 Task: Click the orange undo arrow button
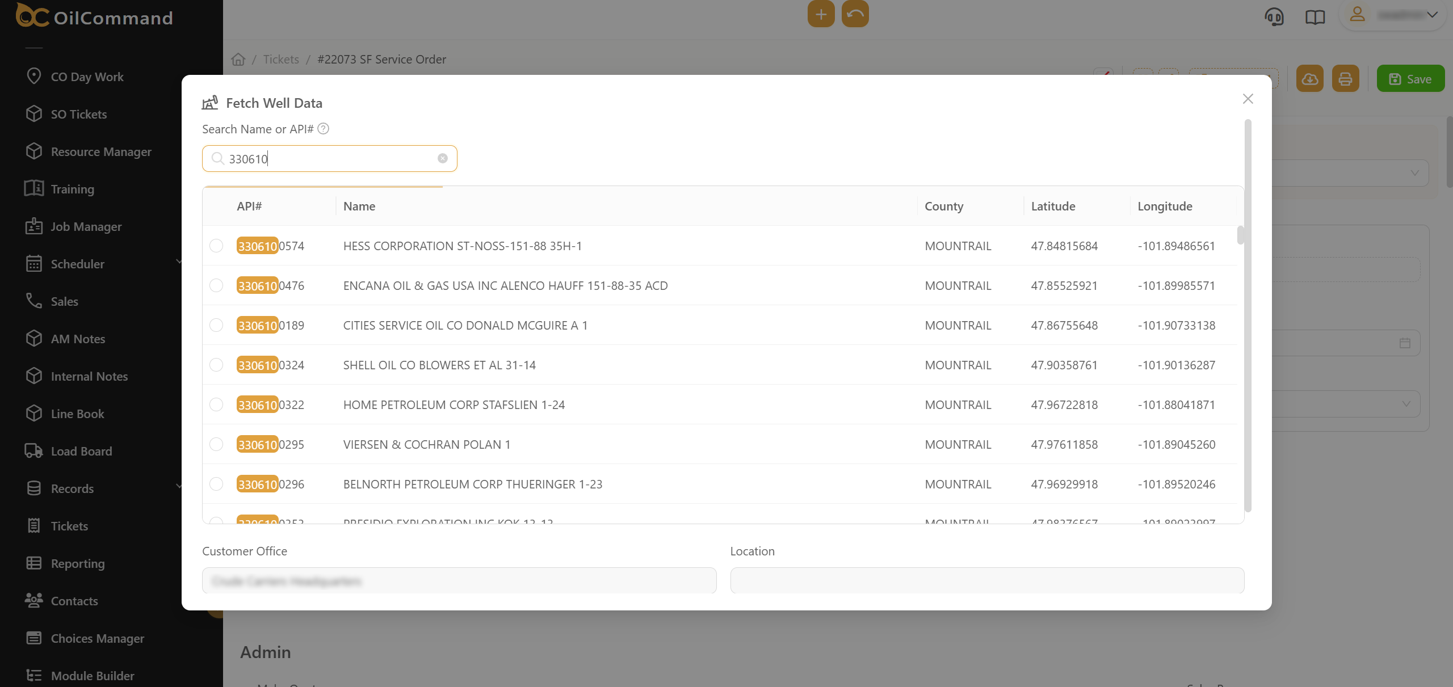(x=855, y=14)
